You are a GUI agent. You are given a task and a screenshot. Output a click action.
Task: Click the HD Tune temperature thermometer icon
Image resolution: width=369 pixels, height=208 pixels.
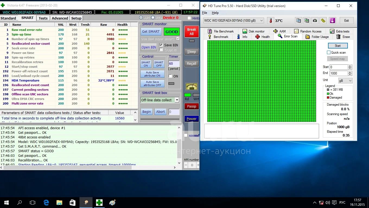[271, 21]
